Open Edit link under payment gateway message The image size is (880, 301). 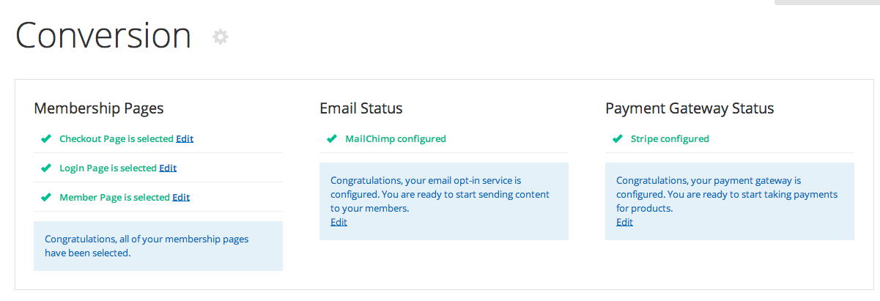(624, 222)
